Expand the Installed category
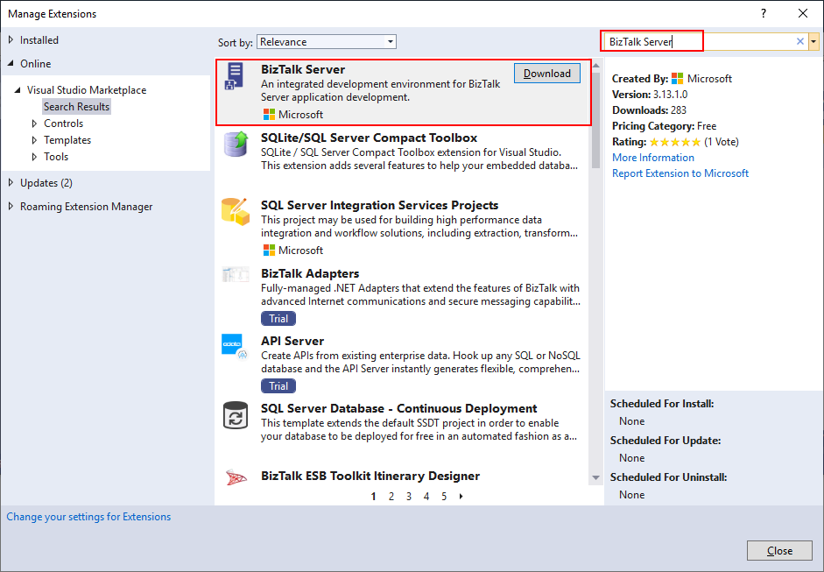Viewport: 824px width, 572px height. (11, 39)
